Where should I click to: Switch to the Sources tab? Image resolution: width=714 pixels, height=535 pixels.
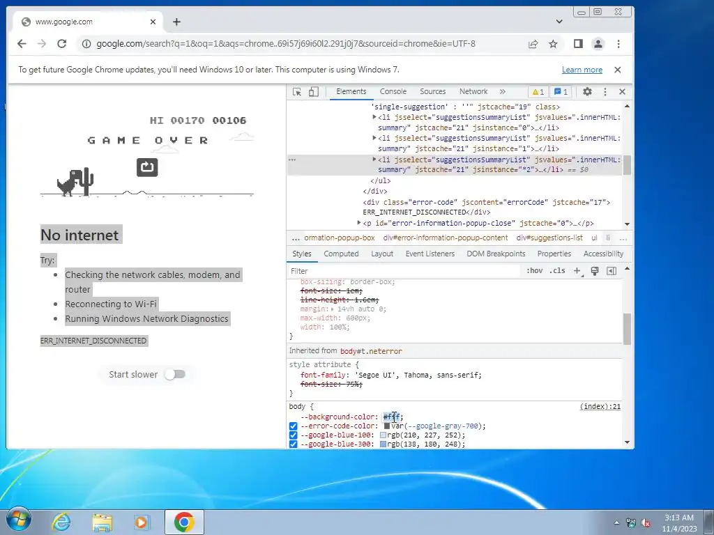432,91
